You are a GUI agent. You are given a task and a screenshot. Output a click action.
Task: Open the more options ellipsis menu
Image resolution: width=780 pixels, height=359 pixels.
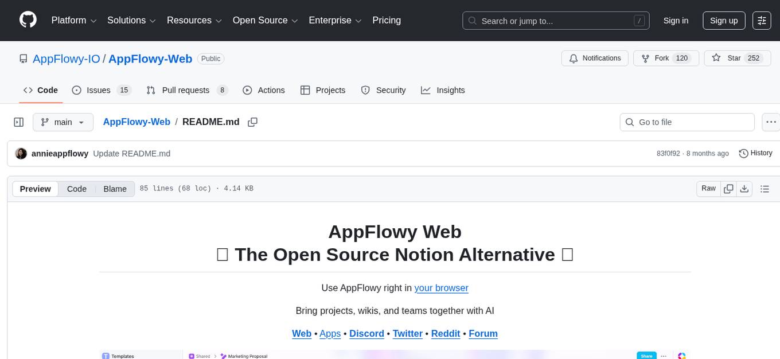771,122
